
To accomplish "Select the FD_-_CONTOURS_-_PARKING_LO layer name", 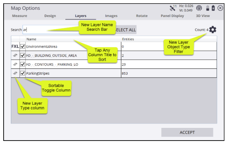I will tap(52, 64).
